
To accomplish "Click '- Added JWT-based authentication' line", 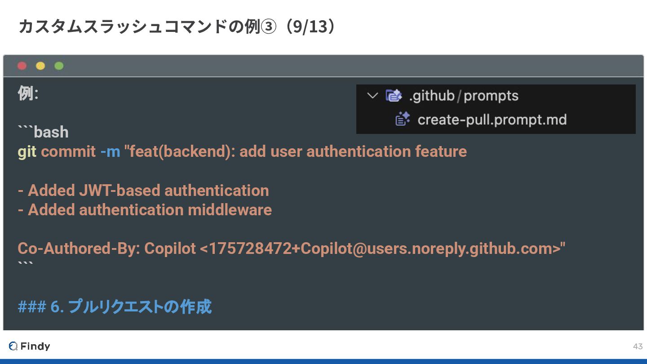I will 143,191.
